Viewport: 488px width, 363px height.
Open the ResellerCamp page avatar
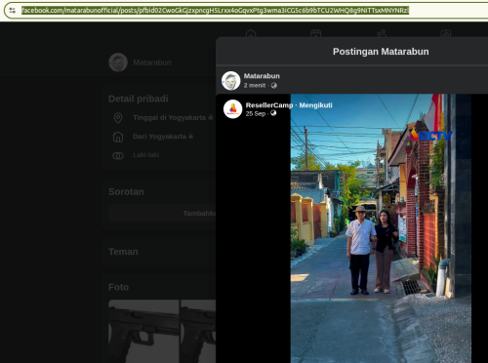pyautogui.click(x=233, y=109)
